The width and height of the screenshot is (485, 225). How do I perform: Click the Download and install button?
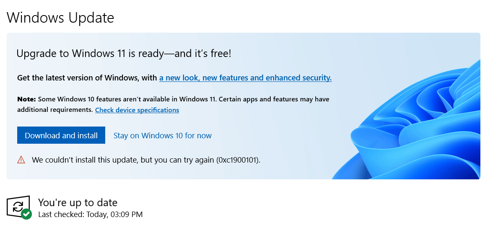[61, 135]
